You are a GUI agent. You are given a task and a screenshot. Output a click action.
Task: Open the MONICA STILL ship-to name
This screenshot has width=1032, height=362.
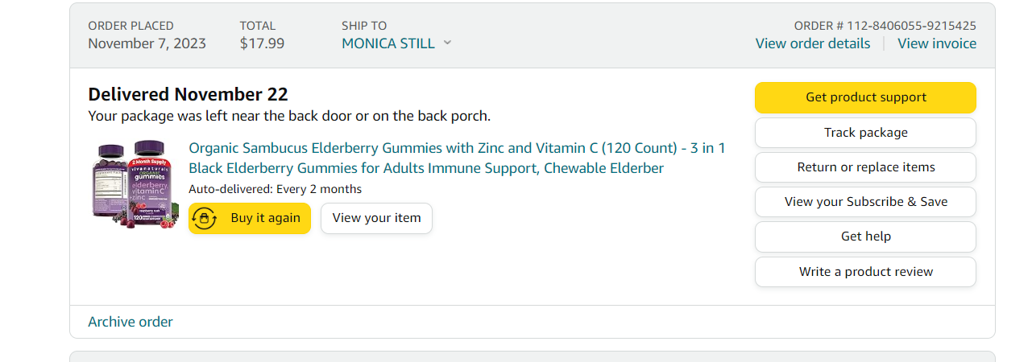click(388, 43)
